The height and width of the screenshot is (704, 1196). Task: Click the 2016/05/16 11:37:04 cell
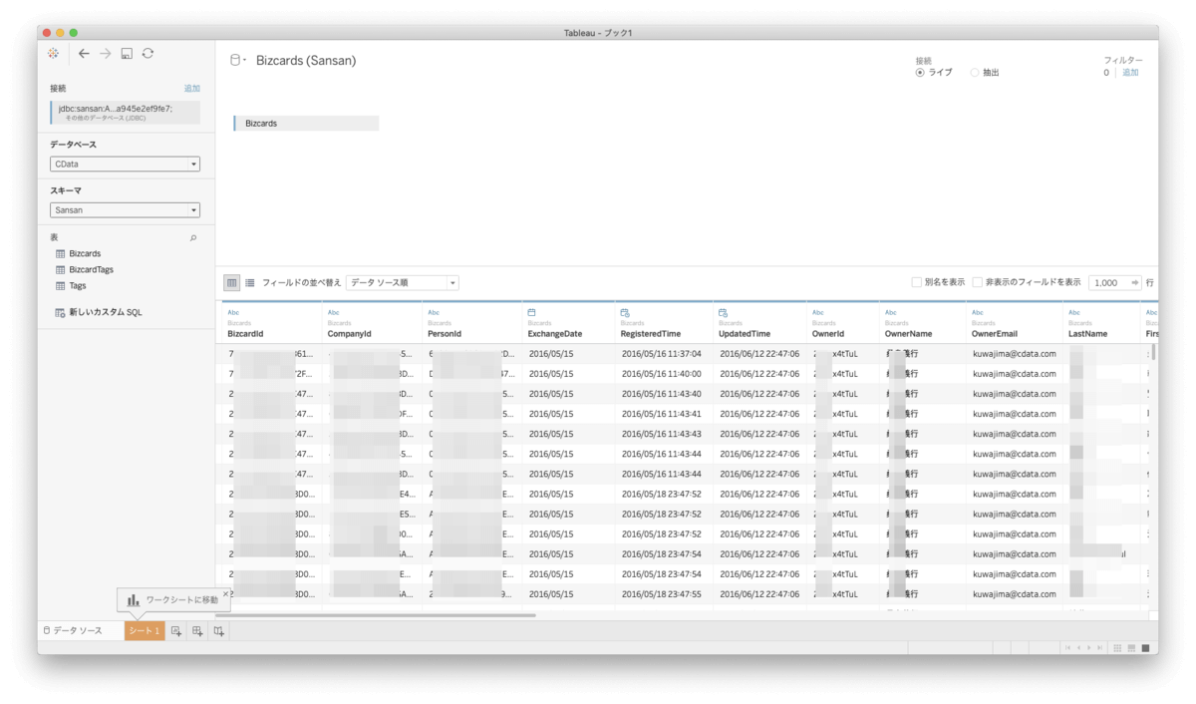coord(662,354)
